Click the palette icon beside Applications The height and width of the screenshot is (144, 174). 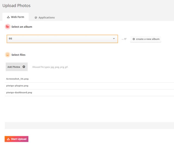36,18
